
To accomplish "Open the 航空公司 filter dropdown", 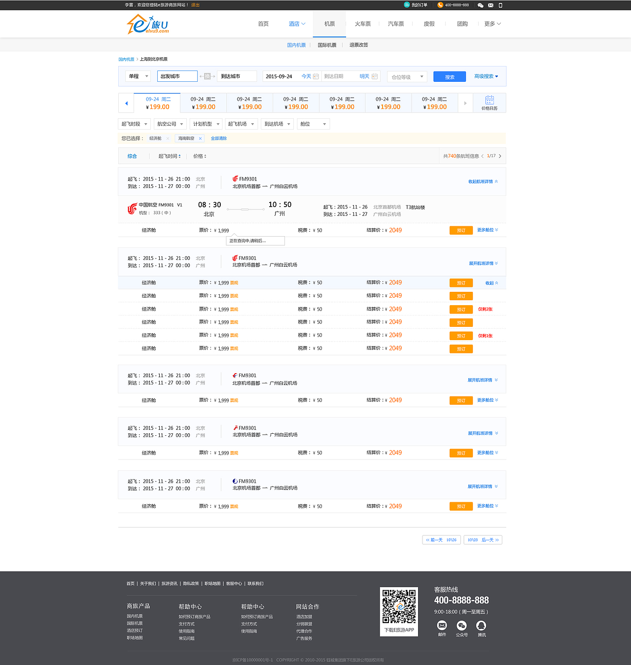I will [170, 124].
